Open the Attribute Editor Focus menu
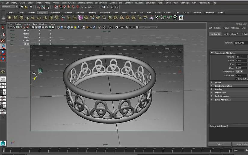Image resolution: width=248 pixels, height=155 pixels. pos(226,28)
